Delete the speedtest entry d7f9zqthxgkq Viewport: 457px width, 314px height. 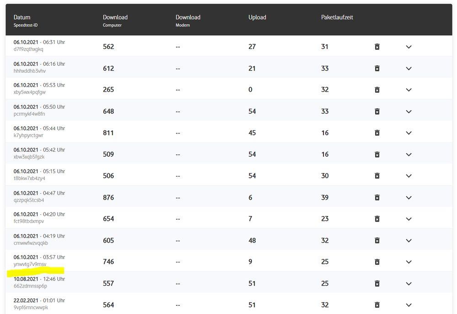(x=377, y=47)
